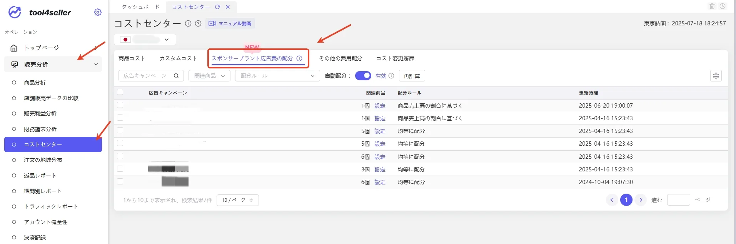
Task: Click the home icon beside トップページ
Action: tap(14, 48)
